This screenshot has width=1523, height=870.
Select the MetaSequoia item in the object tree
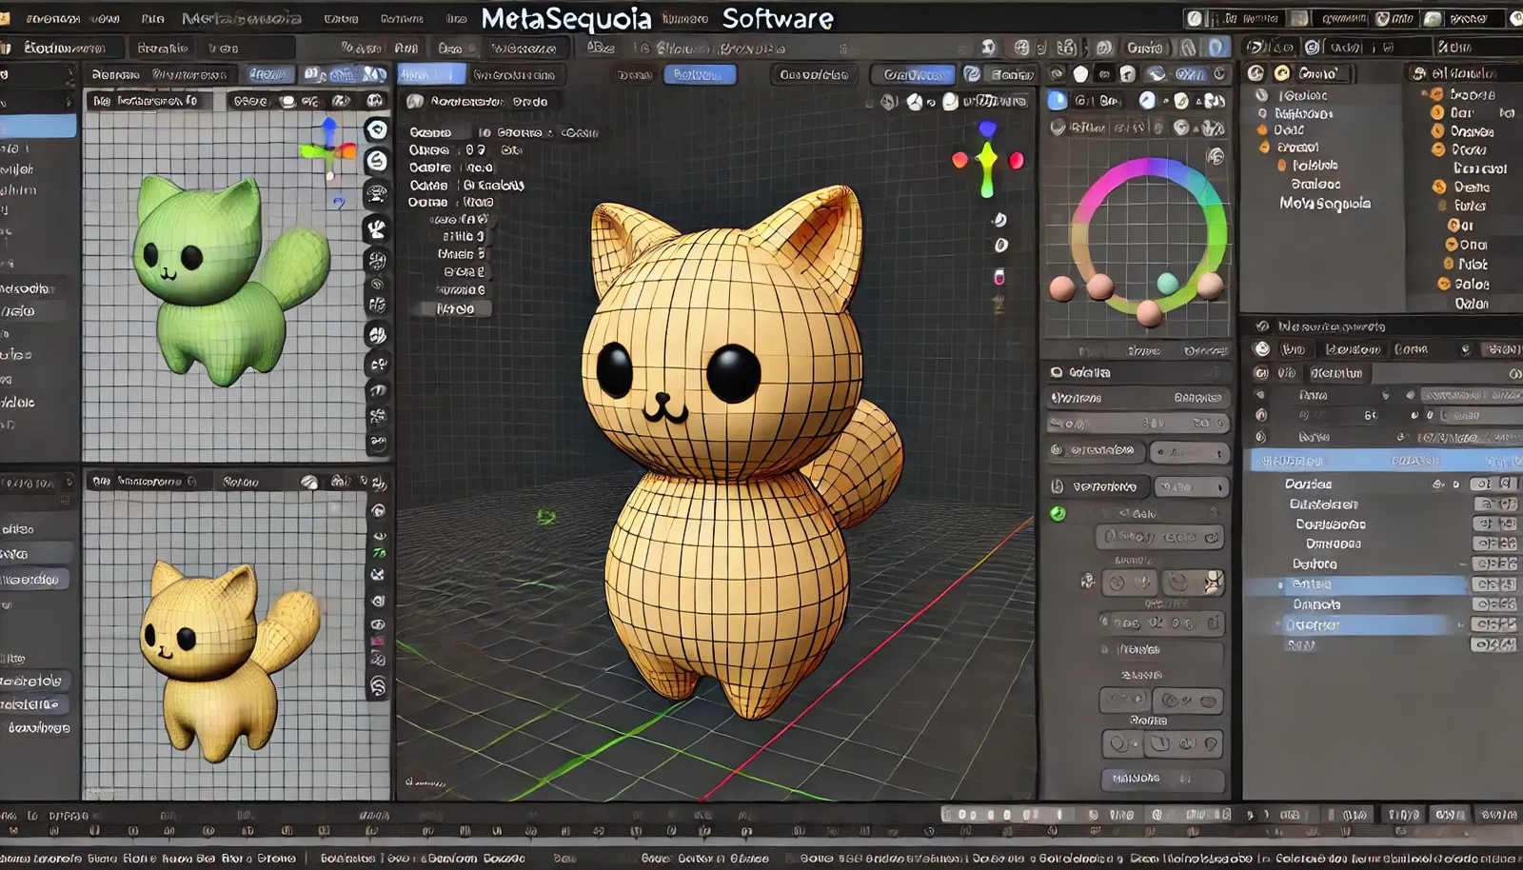pyautogui.click(x=1325, y=204)
